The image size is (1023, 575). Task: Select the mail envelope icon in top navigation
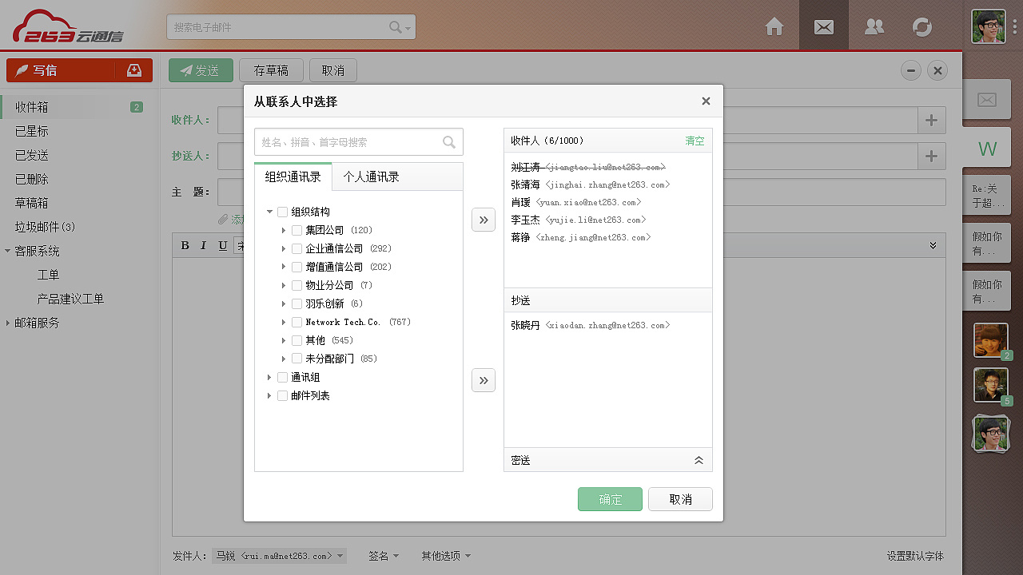(x=823, y=26)
